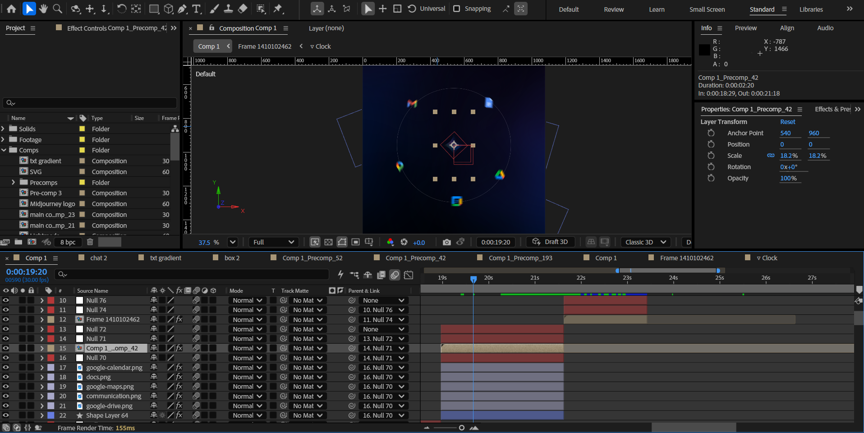Screen dimensions: 864x433
Task: Click the Puppet Pin tool
Action: click(x=278, y=9)
